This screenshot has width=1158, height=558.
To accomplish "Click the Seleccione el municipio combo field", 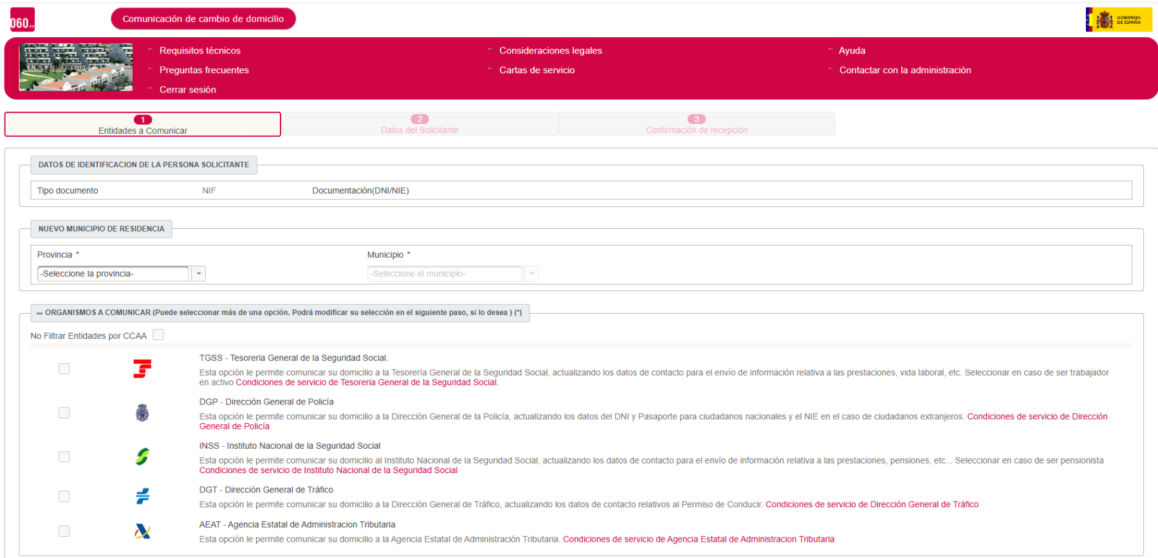I will click(445, 274).
